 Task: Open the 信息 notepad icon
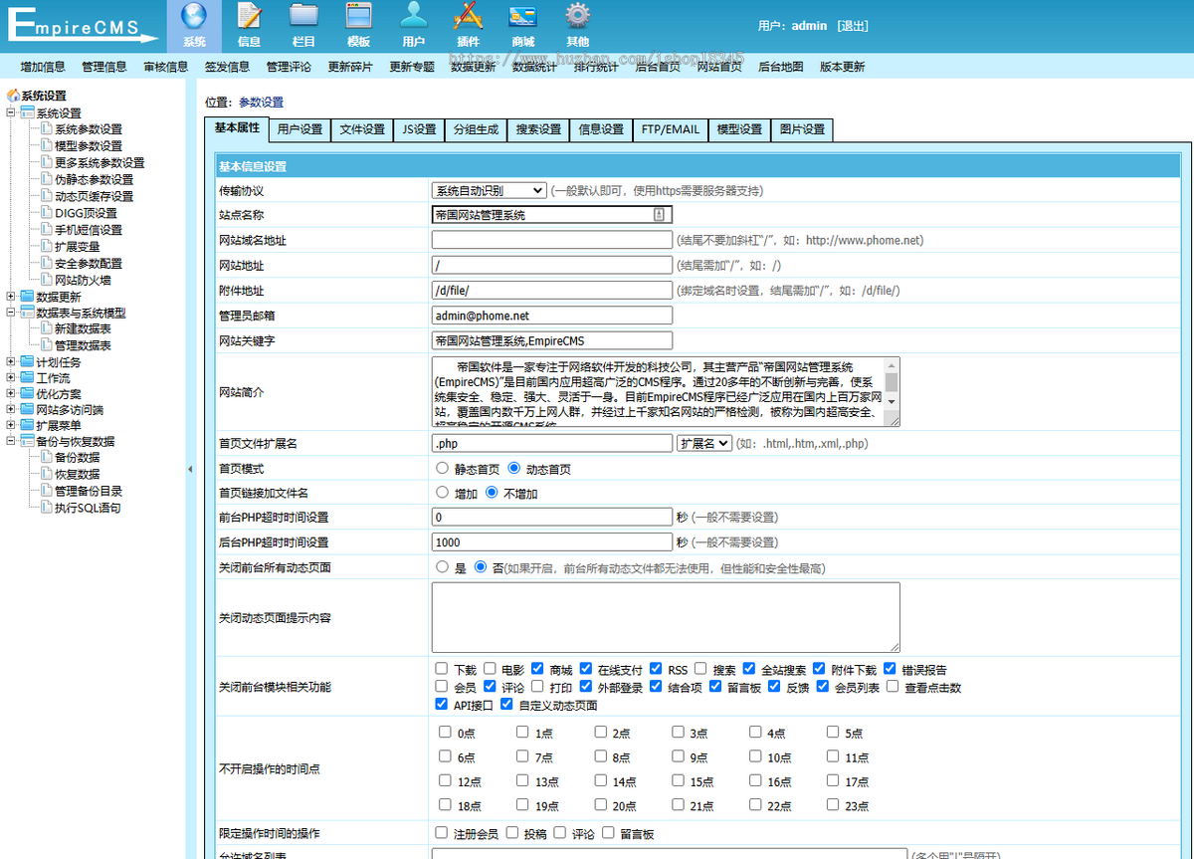249,17
